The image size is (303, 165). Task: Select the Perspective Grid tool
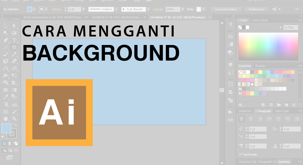[14, 83]
